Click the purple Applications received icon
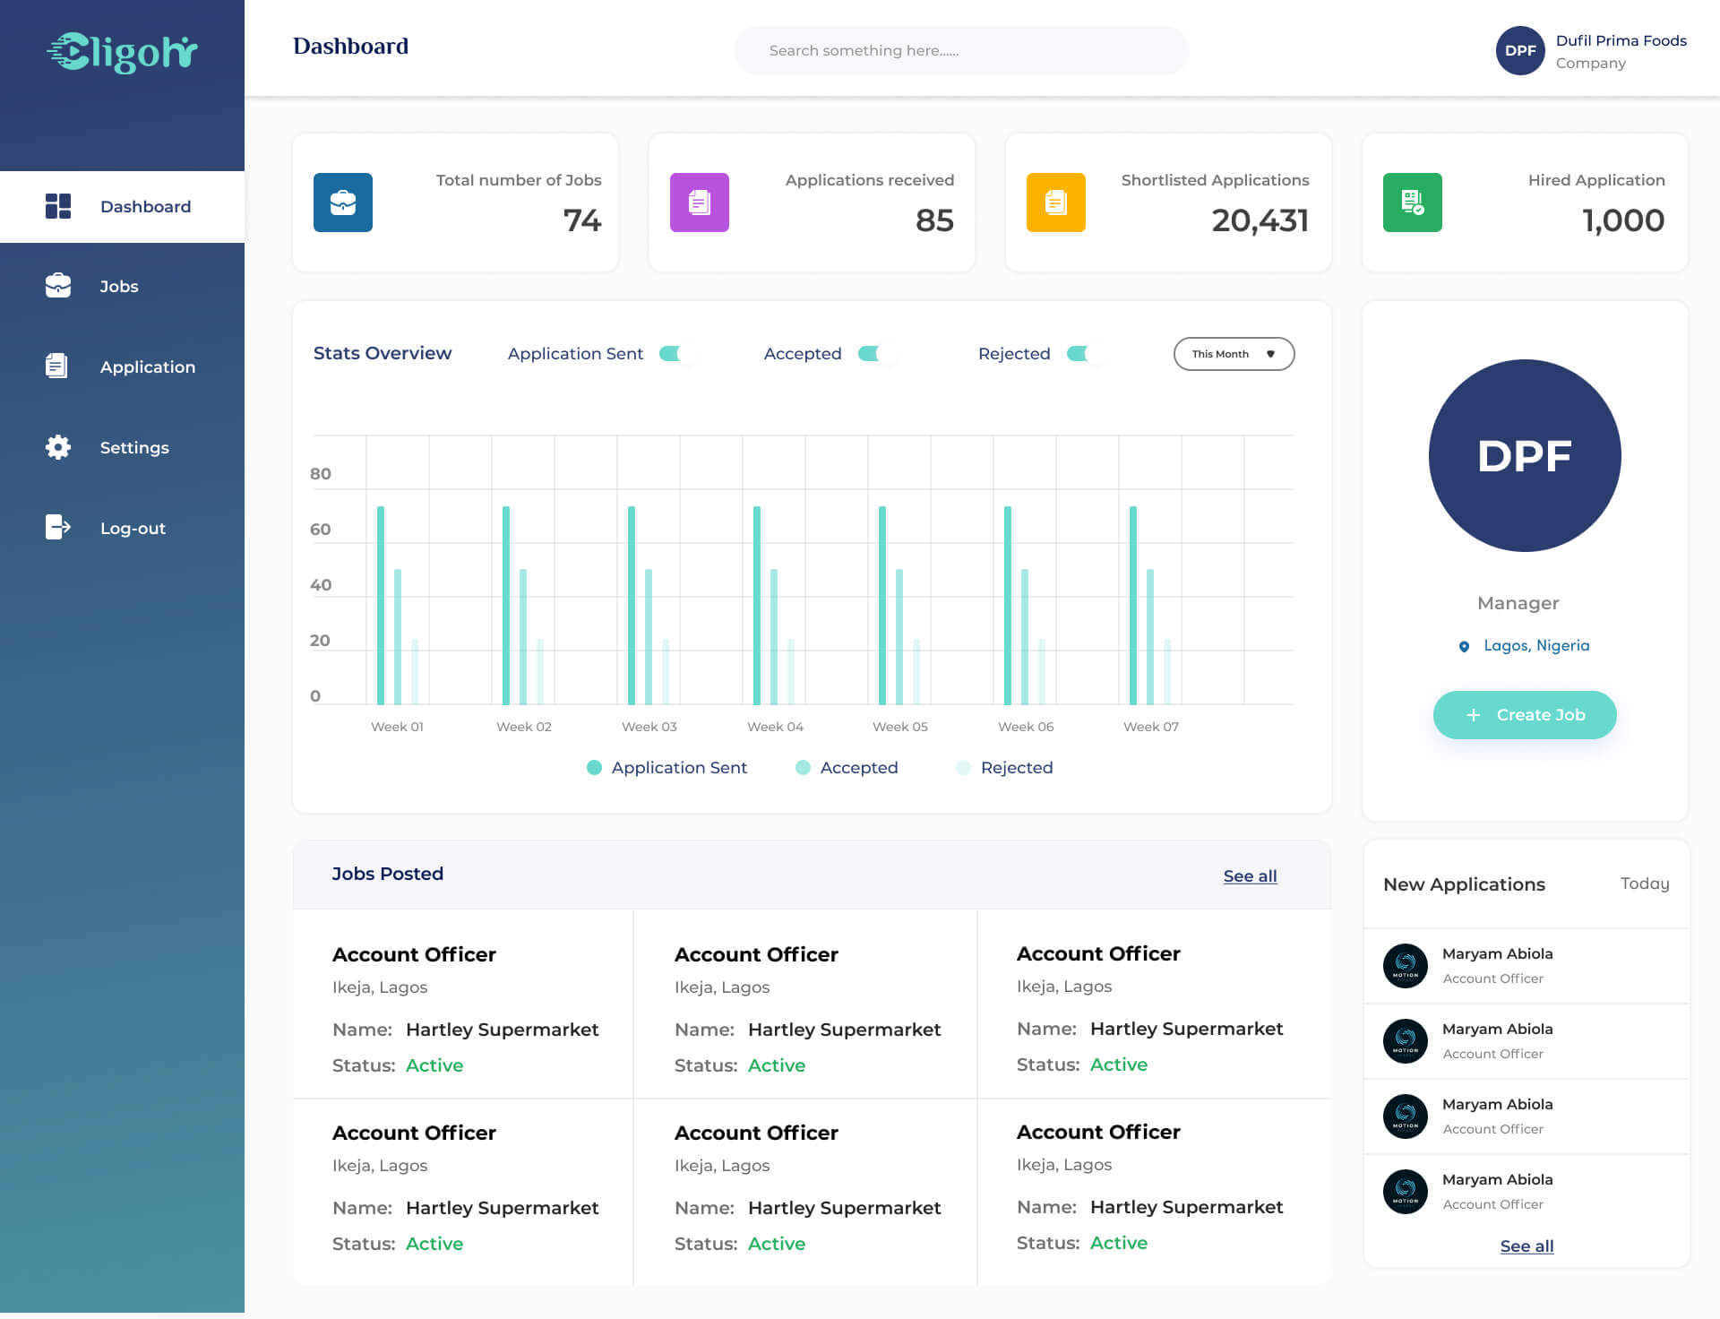Screen dimensions: 1720x1319 pos(700,203)
